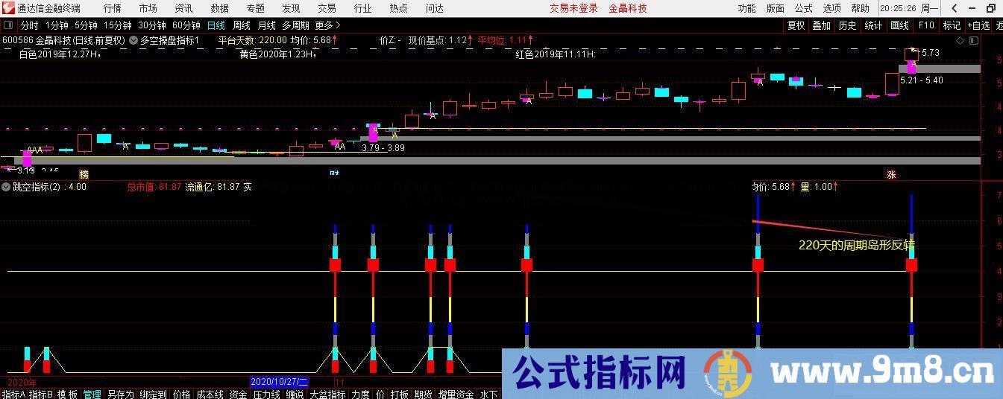Click the 复权 button

(x=796, y=25)
